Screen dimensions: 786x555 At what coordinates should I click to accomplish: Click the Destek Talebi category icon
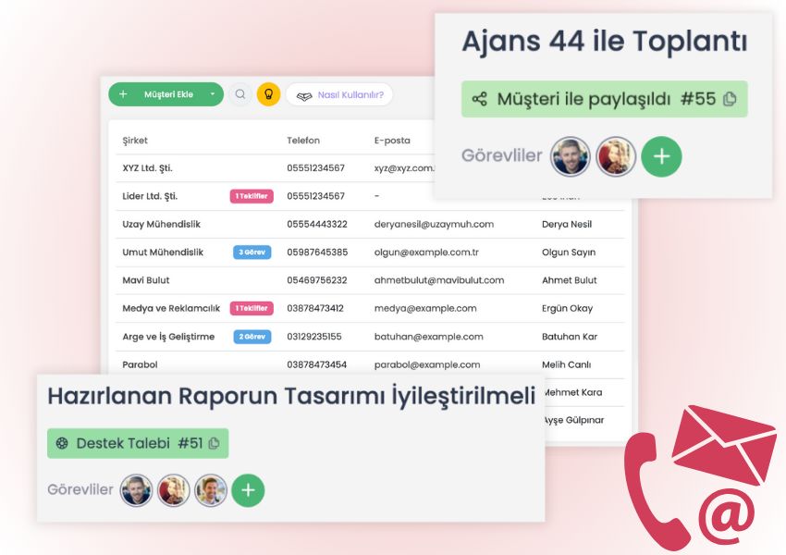click(63, 443)
